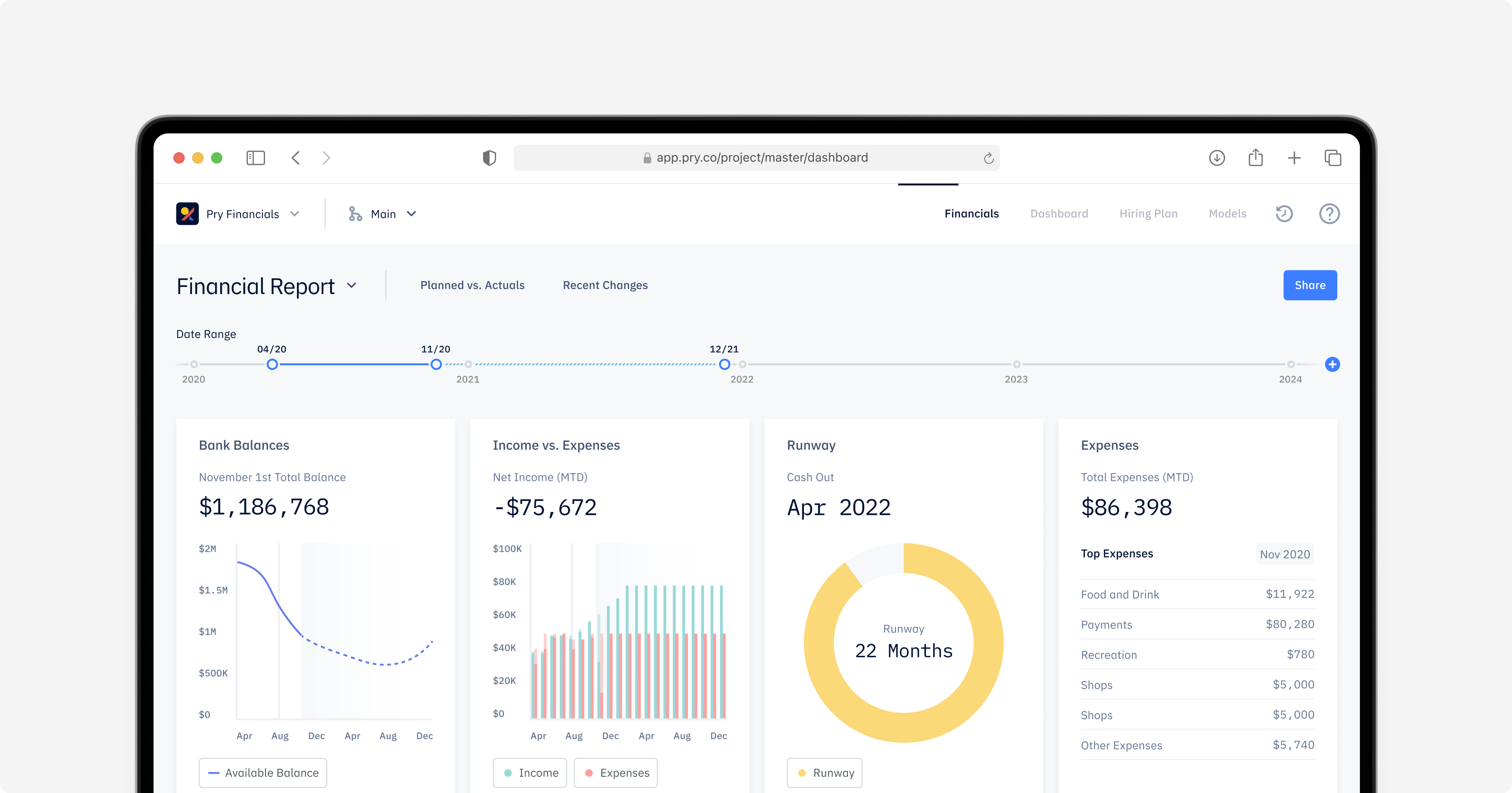Open the browser downloads icon
The width and height of the screenshot is (1512, 793).
[x=1217, y=158]
